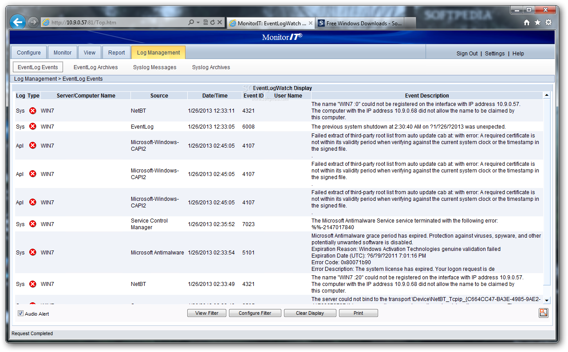The image size is (568, 352).
Task: Click the Date/Time column header
Action: 215,95
